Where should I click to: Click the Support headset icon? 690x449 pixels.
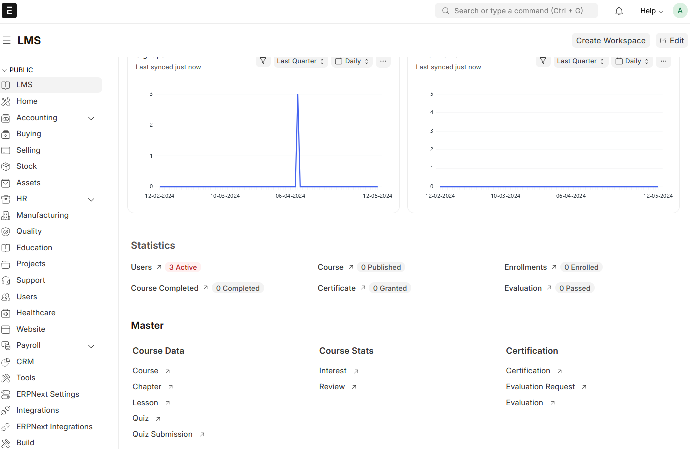click(x=6, y=280)
